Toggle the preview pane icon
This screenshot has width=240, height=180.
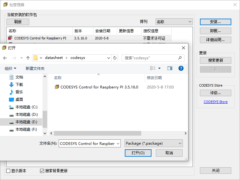tap(170, 68)
